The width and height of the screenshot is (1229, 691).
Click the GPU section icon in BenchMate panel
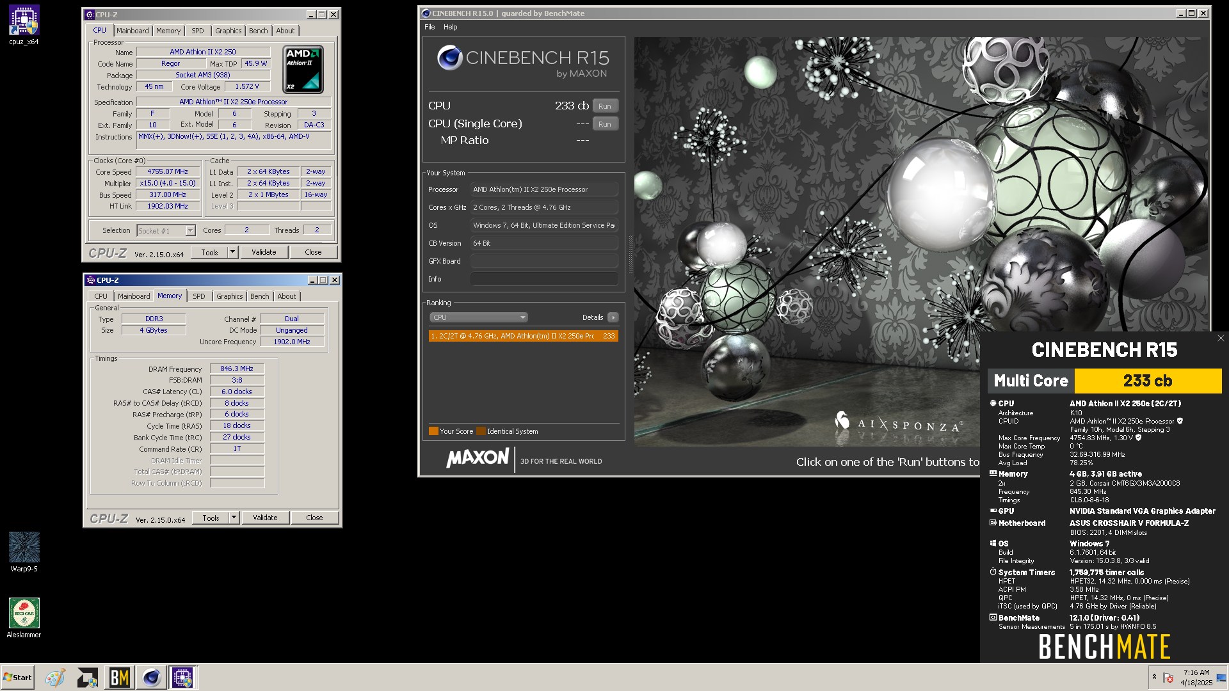[x=993, y=511]
